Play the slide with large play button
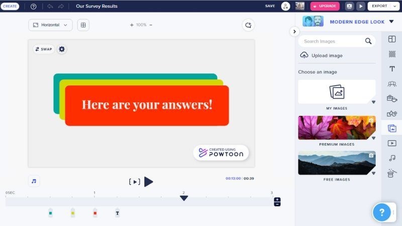The width and height of the screenshot is (402, 226). click(x=148, y=182)
